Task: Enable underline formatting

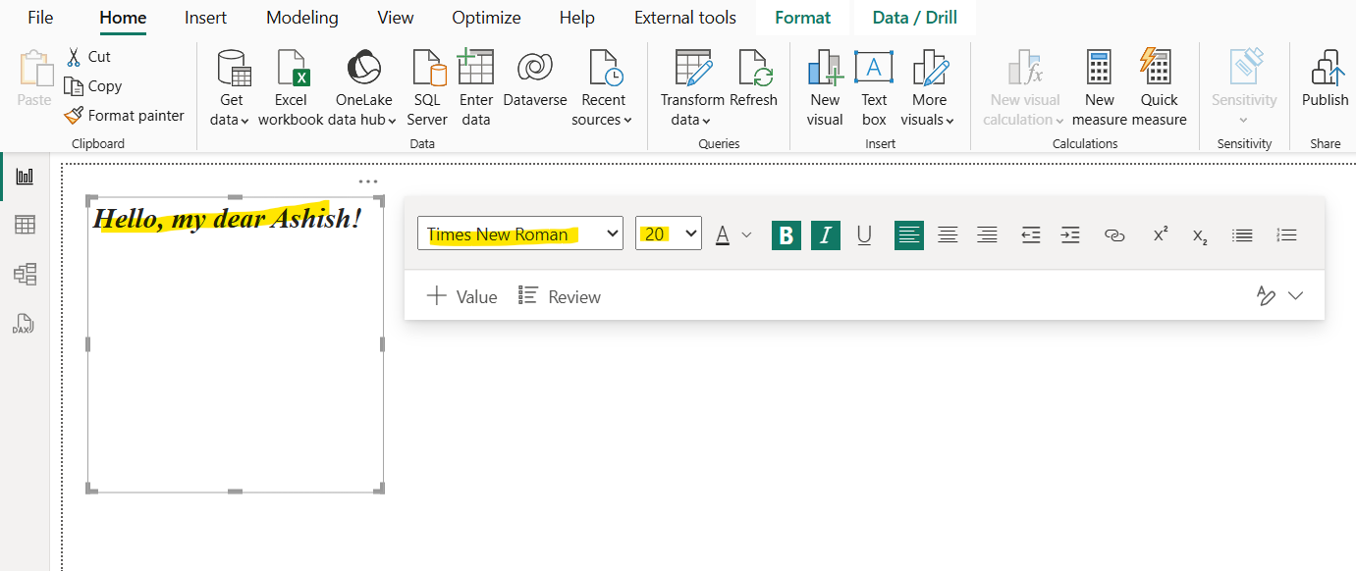Action: click(x=863, y=234)
